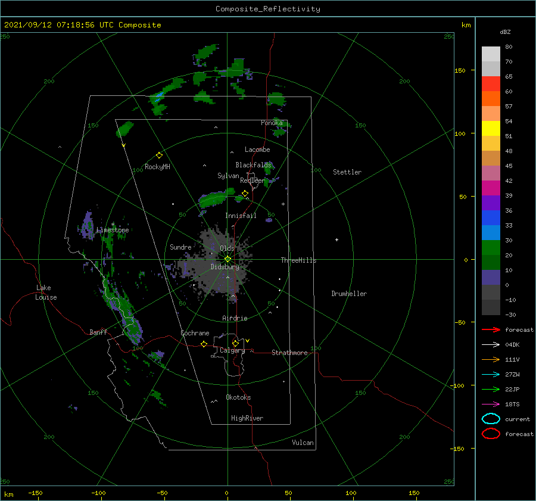Click the magenta 18TS arrow legend icon
This screenshot has height=501, width=536.
click(x=491, y=404)
